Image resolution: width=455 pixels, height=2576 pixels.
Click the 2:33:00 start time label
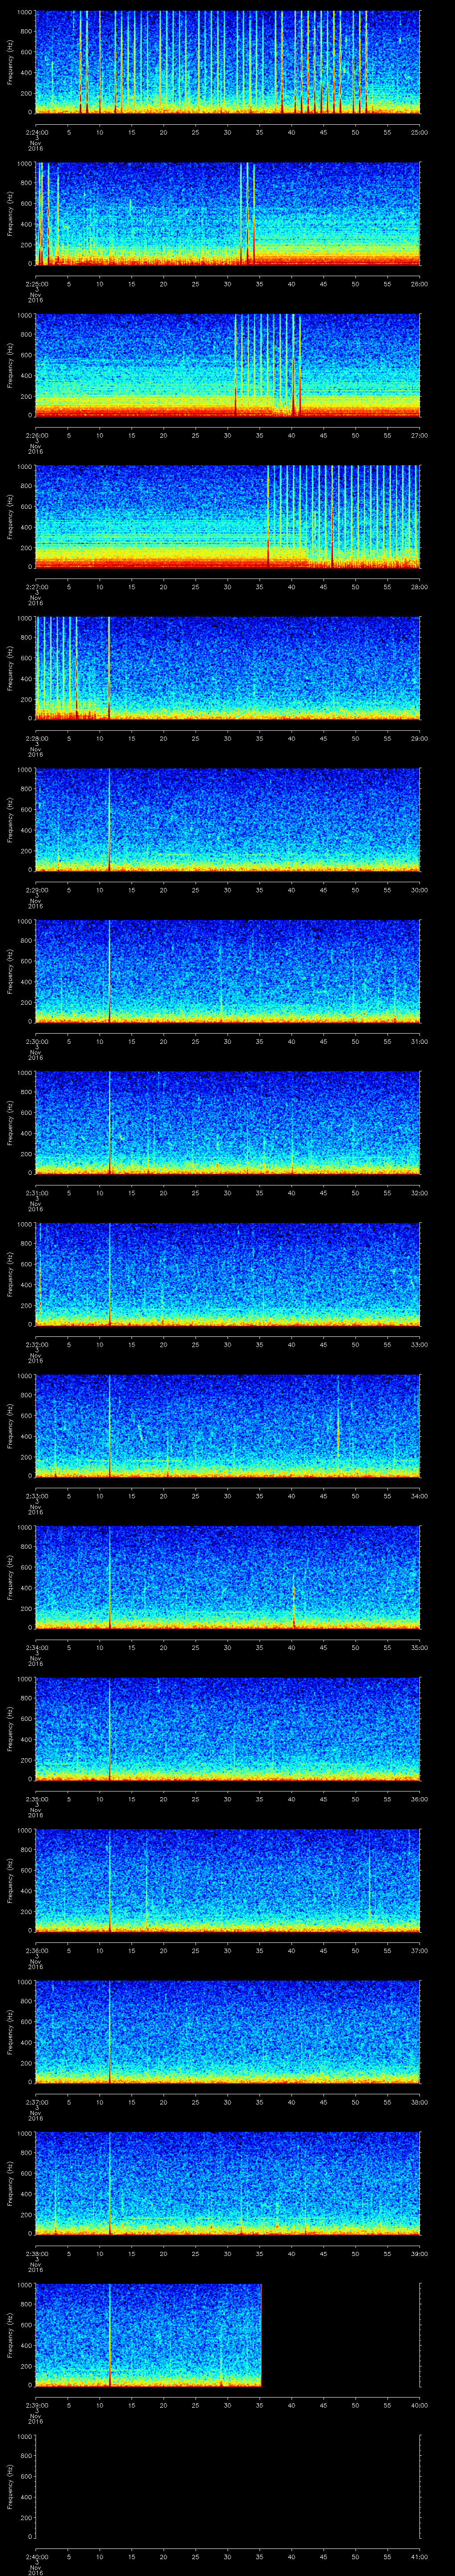[36, 1496]
